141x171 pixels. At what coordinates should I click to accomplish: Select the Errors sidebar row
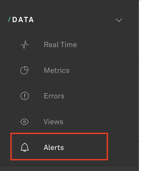click(69, 96)
